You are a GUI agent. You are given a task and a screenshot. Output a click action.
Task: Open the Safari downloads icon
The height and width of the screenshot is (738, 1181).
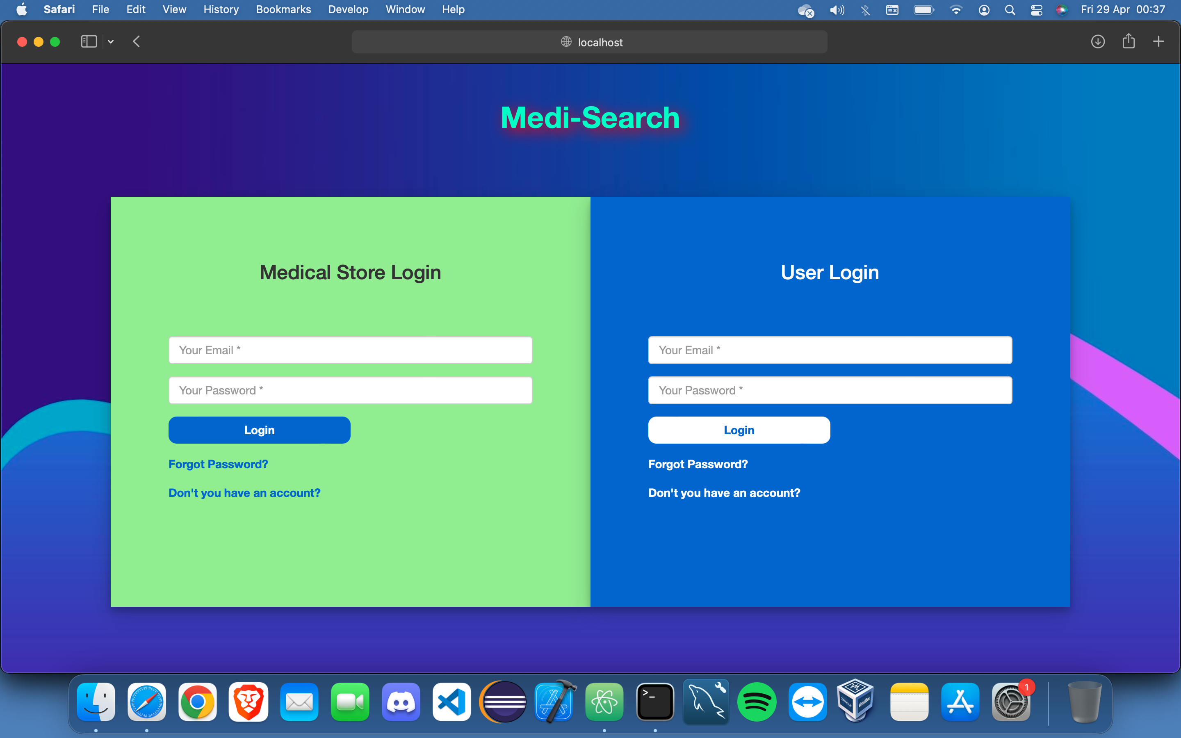(1097, 41)
